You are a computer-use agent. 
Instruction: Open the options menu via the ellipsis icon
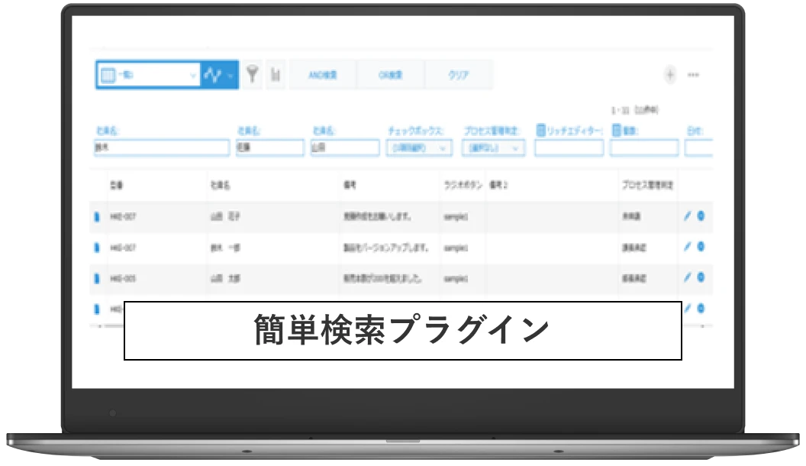pyautogui.click(x=693, y=75)
